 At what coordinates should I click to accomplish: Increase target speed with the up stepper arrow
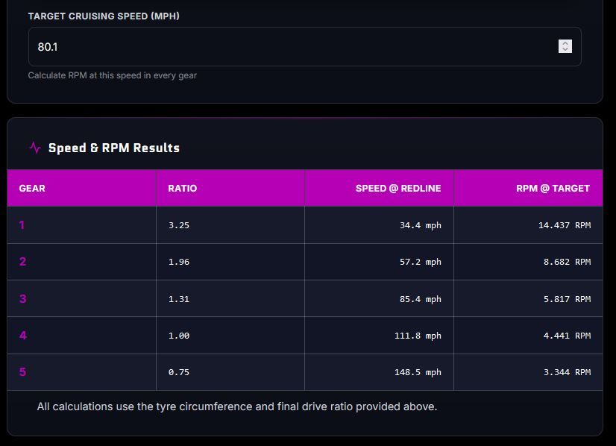coord(565,43)
